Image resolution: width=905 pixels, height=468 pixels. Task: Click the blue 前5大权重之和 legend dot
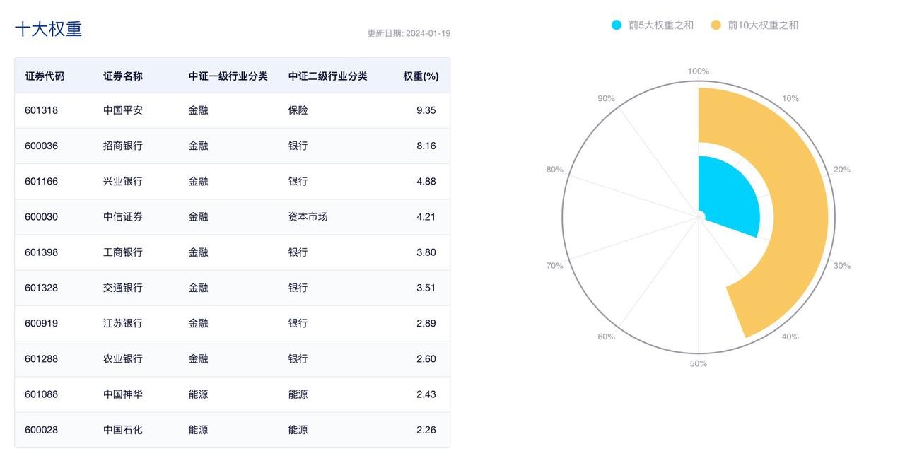(x=615, y=25)
